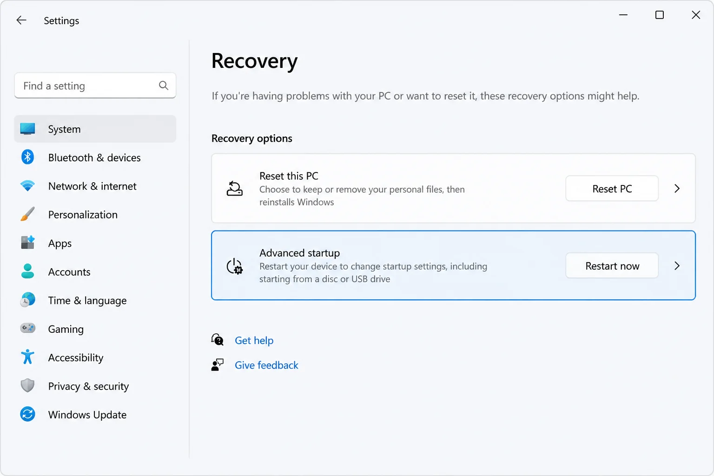Expand the Advanced startup chevron
Screen dimensions: 714x476
677,265
